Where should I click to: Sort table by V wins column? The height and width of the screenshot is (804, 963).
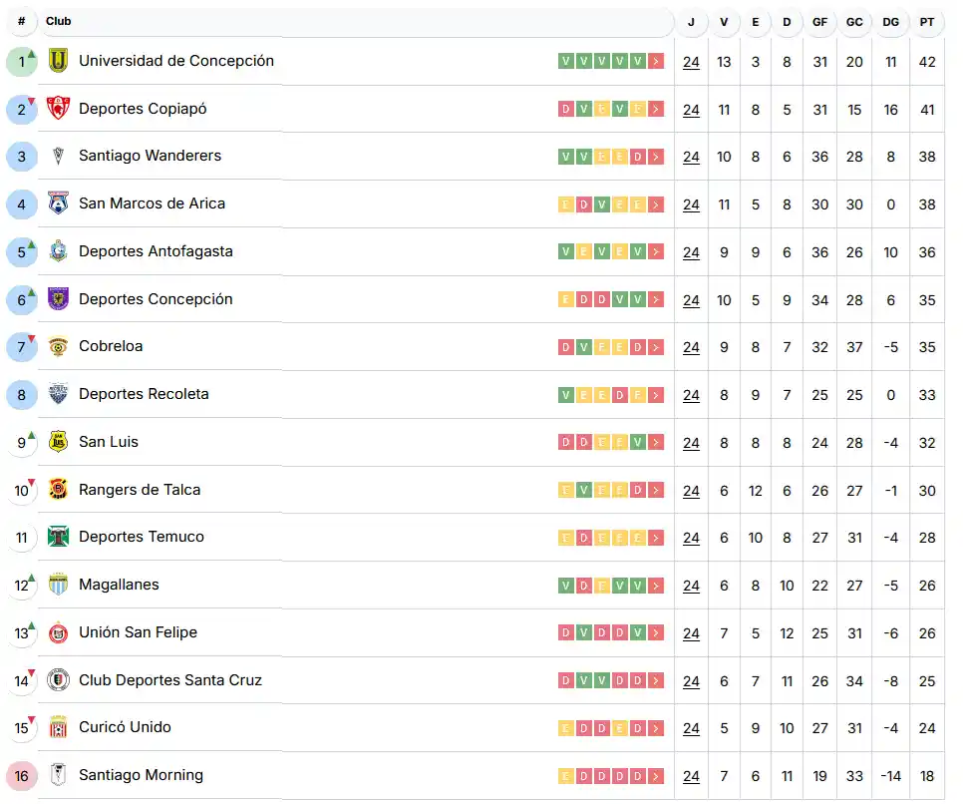click(724, 22)
